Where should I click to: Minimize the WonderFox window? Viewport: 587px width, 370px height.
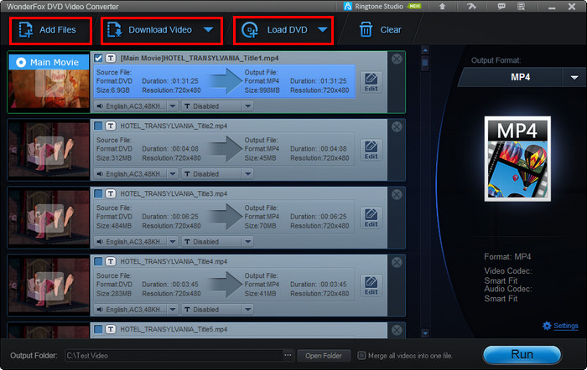(x=552, y=7)
